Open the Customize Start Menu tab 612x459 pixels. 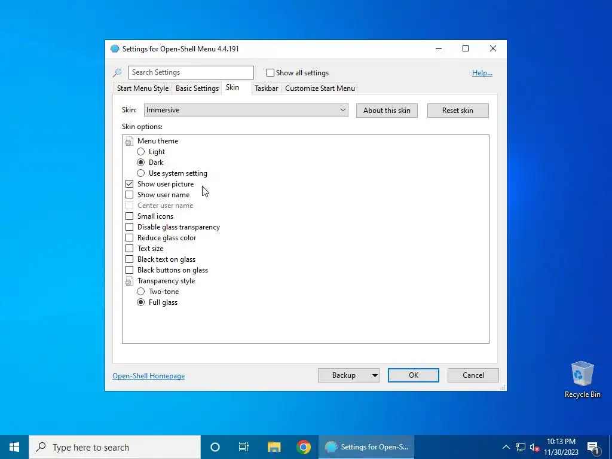(320, 88)
